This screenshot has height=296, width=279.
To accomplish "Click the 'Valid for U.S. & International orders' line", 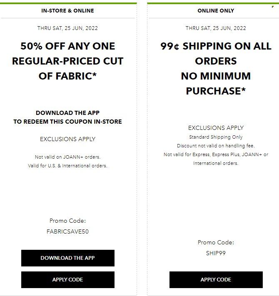I will click(67, 166).
